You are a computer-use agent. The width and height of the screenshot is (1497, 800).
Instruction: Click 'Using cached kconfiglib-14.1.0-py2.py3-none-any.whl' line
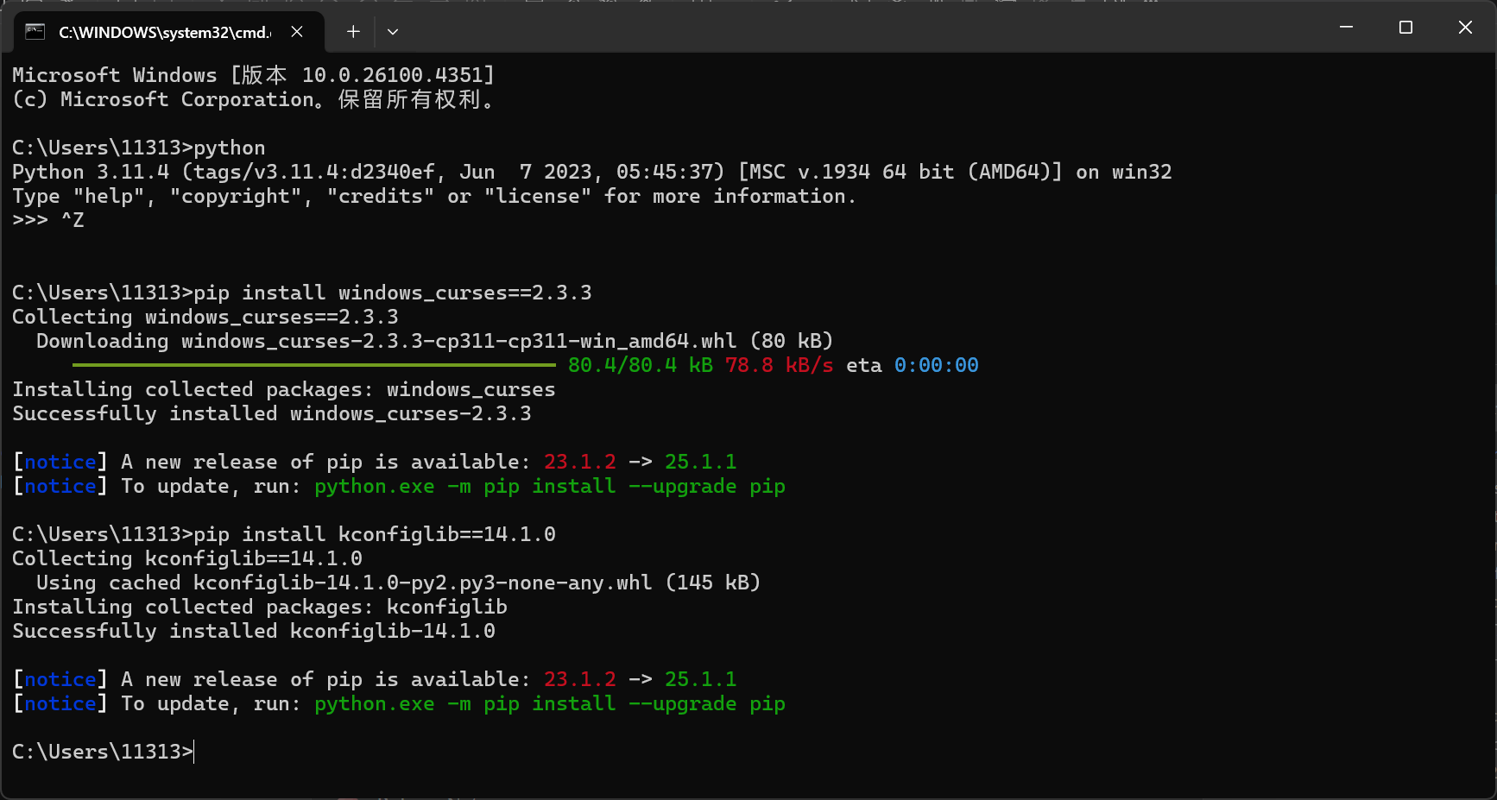pos(399,583)
